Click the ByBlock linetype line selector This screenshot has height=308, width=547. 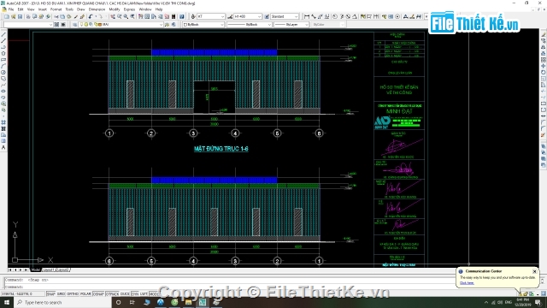[x=249, y=25]
